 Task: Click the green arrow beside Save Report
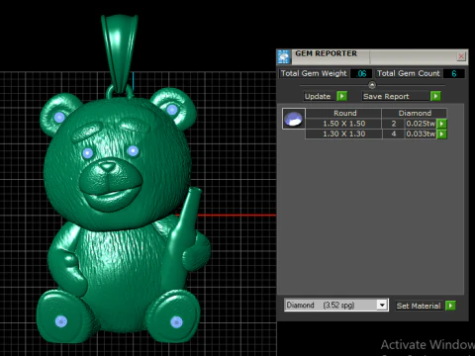(435, 96)
